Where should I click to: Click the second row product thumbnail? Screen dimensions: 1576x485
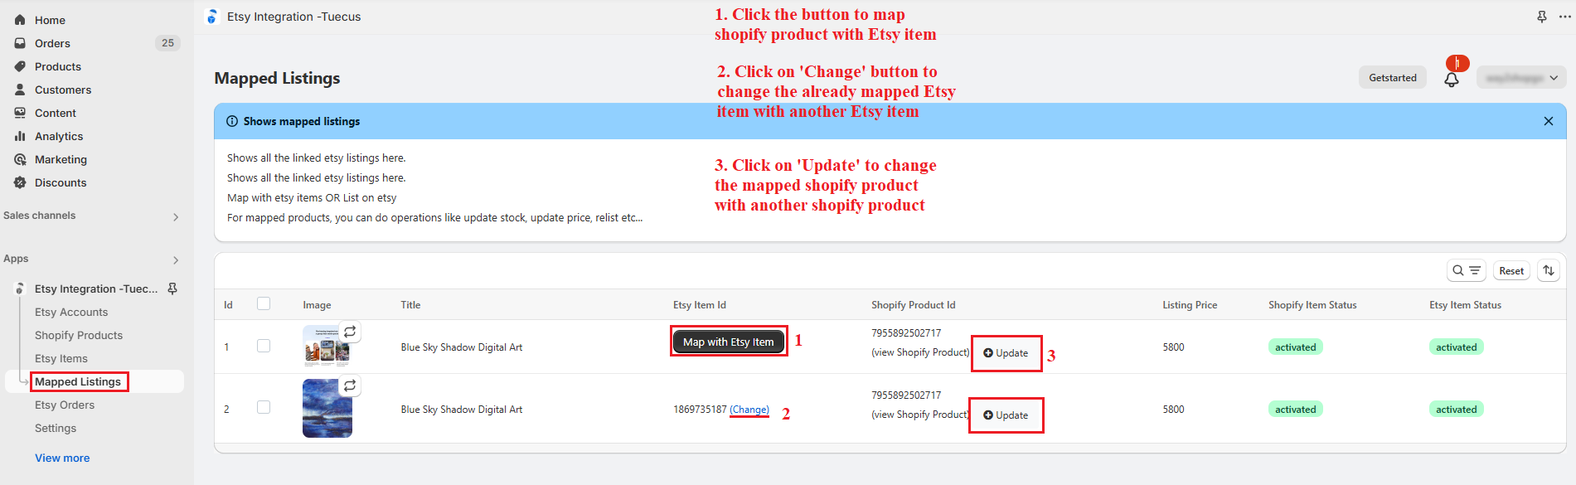coord(327,408)
